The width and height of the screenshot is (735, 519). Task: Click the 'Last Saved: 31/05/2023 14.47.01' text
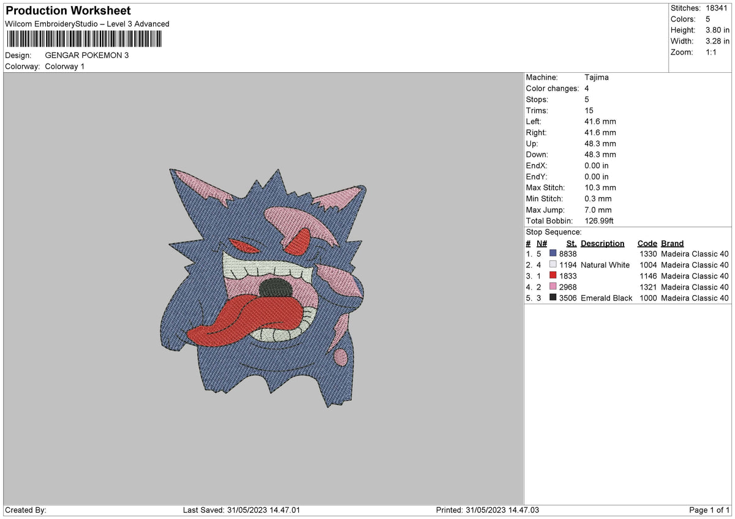point(241,510)
